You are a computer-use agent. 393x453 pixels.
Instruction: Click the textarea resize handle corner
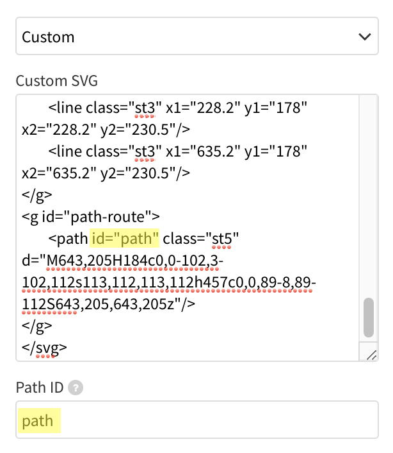369,354
